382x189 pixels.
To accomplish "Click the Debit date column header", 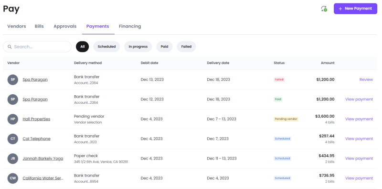I will [x=149, y=63].
